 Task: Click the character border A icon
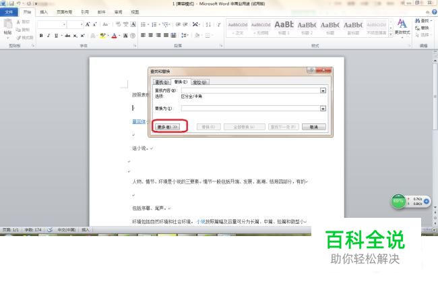tap(133, 24)
